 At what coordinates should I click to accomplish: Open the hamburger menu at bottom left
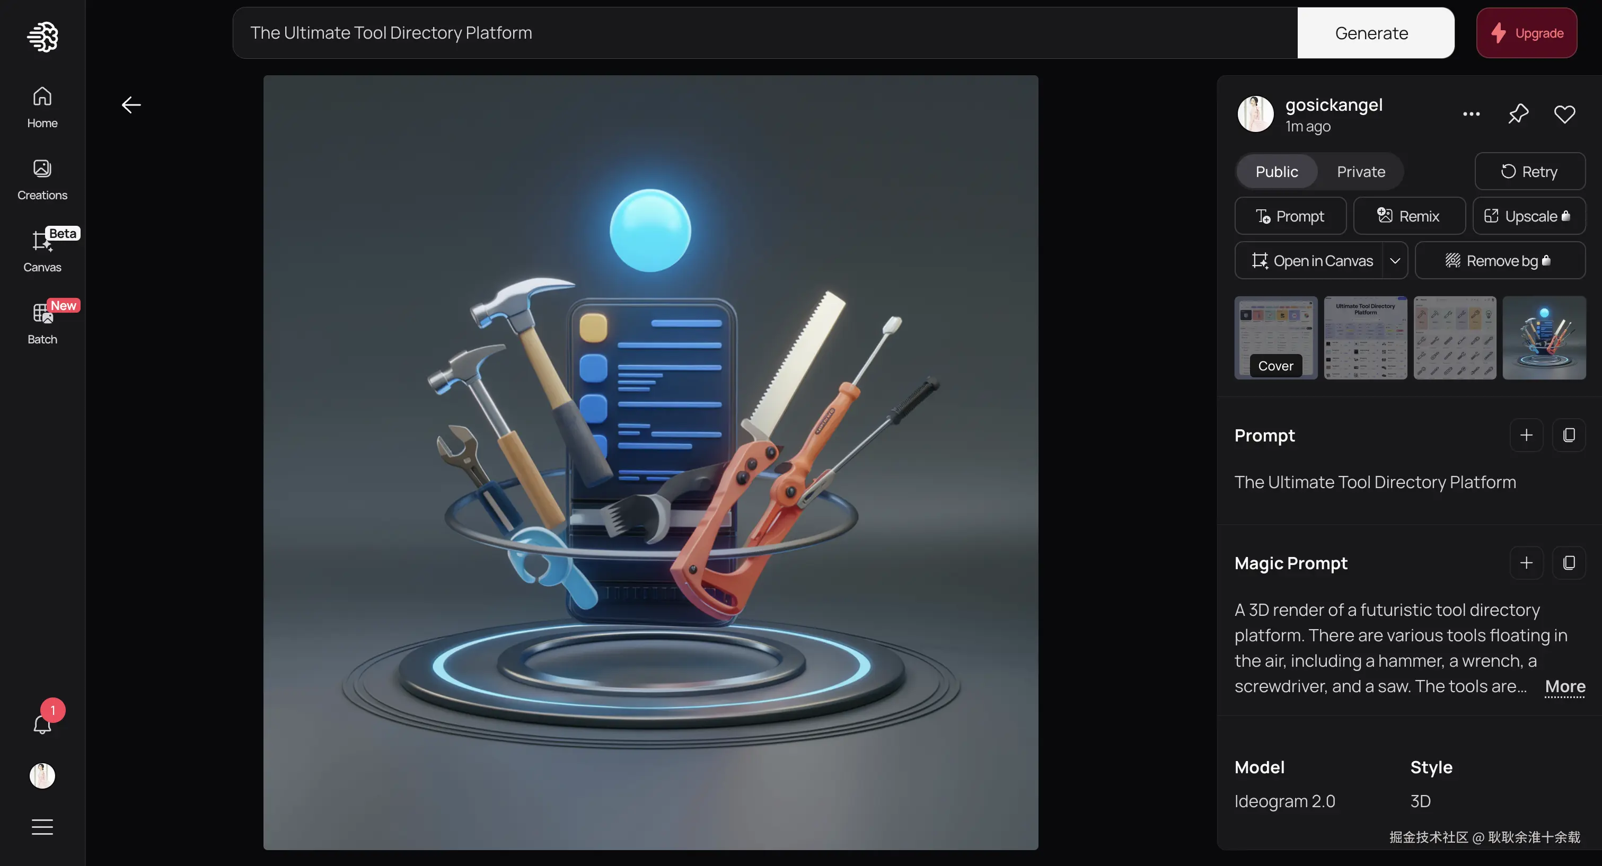(x=42, y=827)
